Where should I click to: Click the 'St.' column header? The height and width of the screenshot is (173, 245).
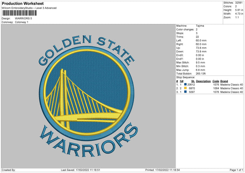pyautogui.click(x=193, y=81)
